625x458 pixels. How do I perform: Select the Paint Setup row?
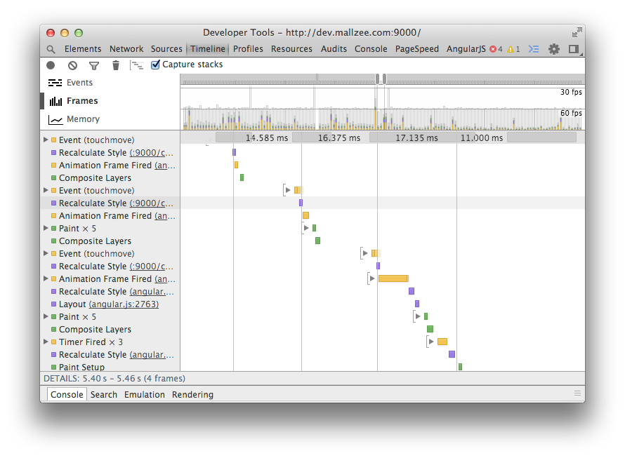coord(110,367)
